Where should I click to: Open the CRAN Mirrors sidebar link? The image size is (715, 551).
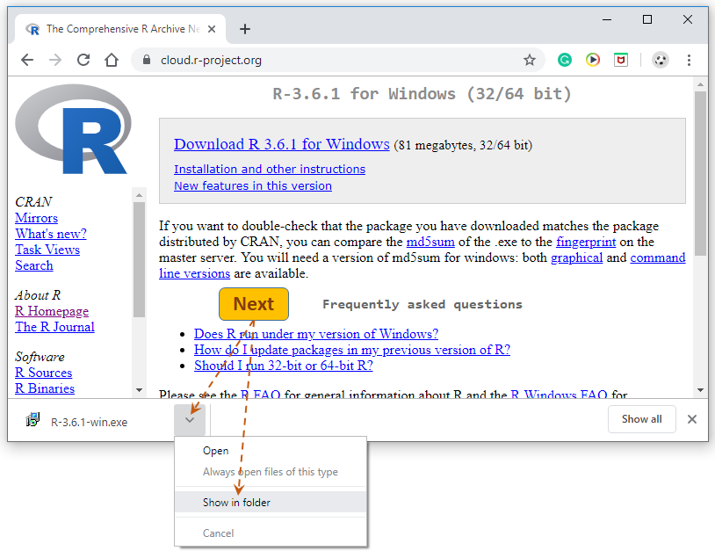[37, 218]
